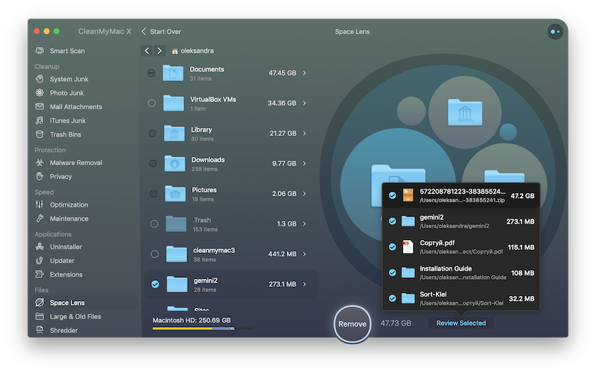
Task: Click the gemini2 entry in review popup
Action: pos(460,221)
